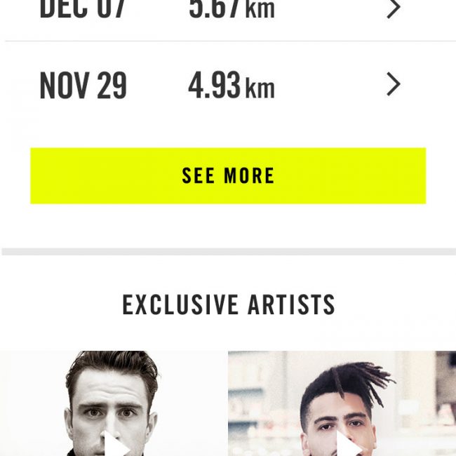Image resolution: width=456 pixels, height=456 pixels.
Task: Select the partially visible DEC 07 date
Action: 83,8
